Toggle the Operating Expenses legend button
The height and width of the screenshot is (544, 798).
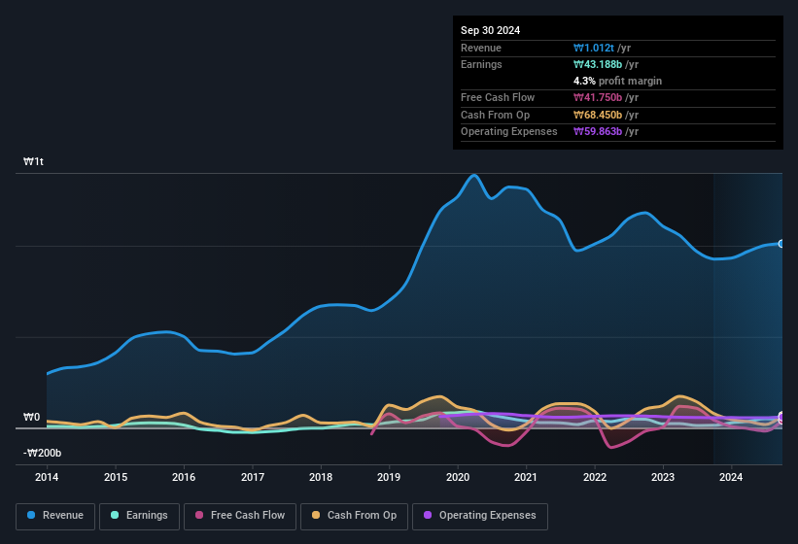tap(480, 517)
